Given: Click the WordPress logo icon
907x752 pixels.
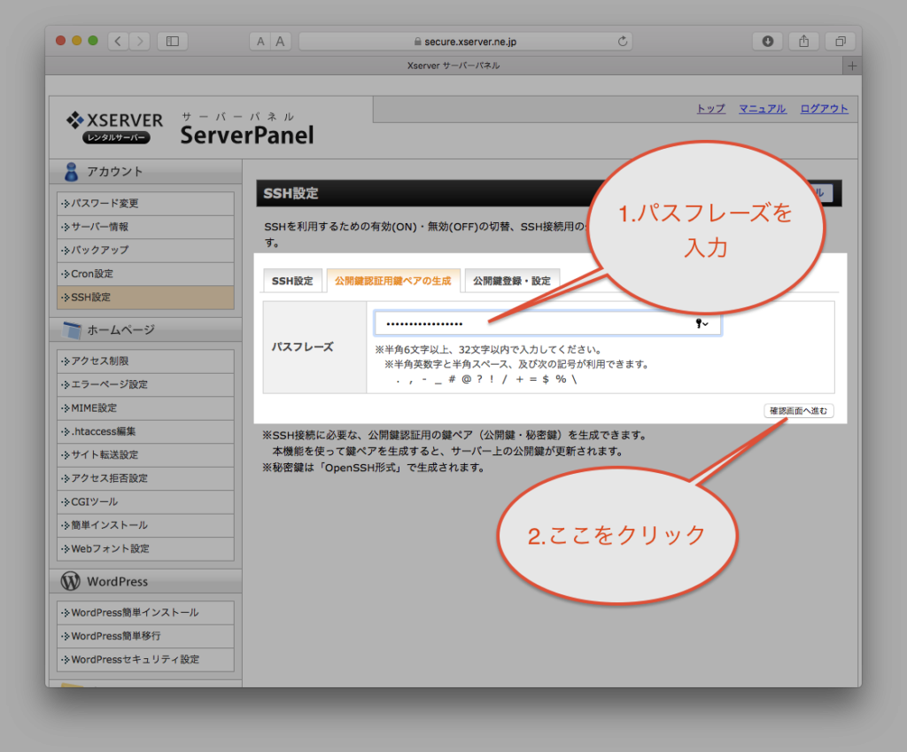Looking at the screenshot, I should point(71,581).
